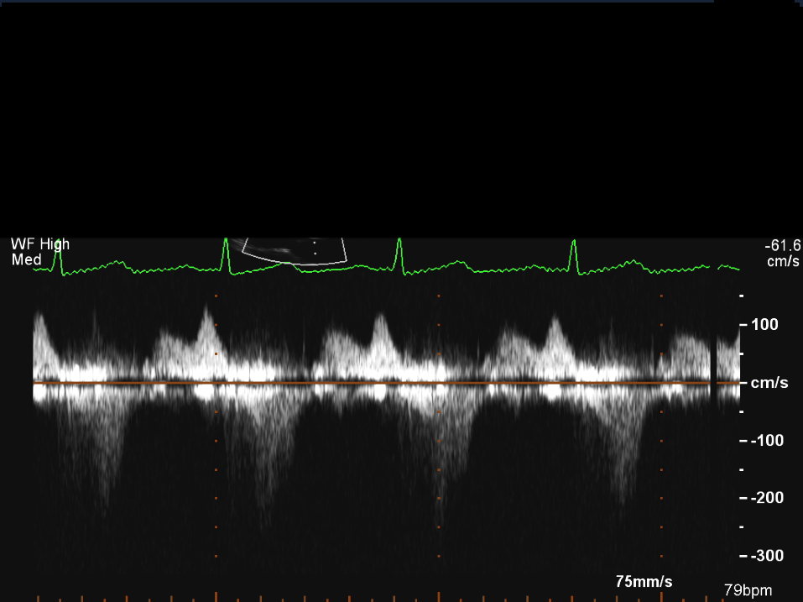Click the ECG R-wave peak right of sector thumbnail
The height and width of the screenshot is (602, 803).
(399, 243)
